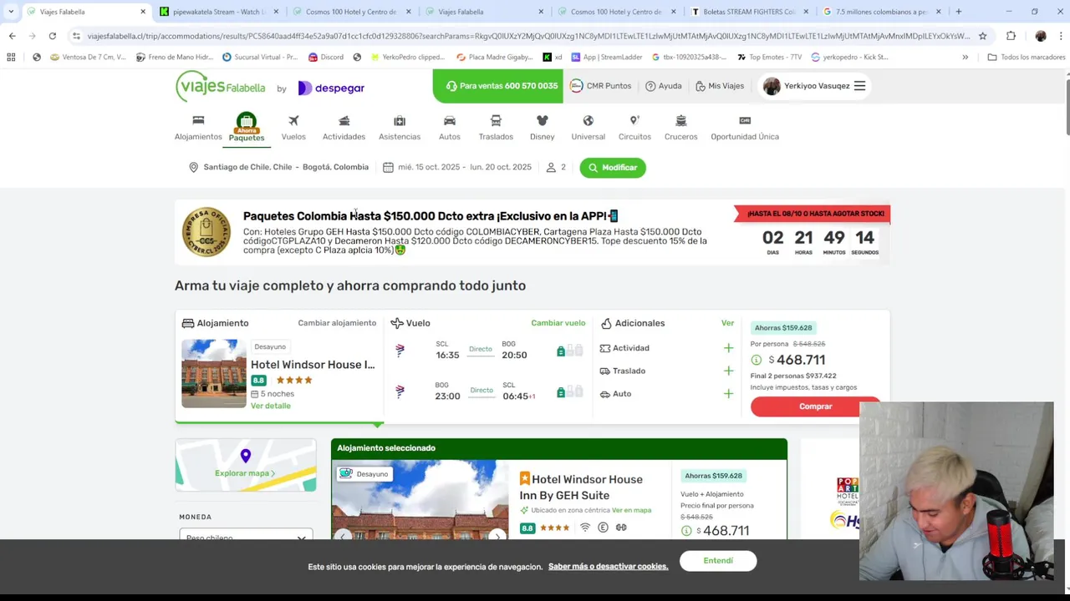Open the Disney category
Screen dimensions: 1070x601
tap(542, 128)
